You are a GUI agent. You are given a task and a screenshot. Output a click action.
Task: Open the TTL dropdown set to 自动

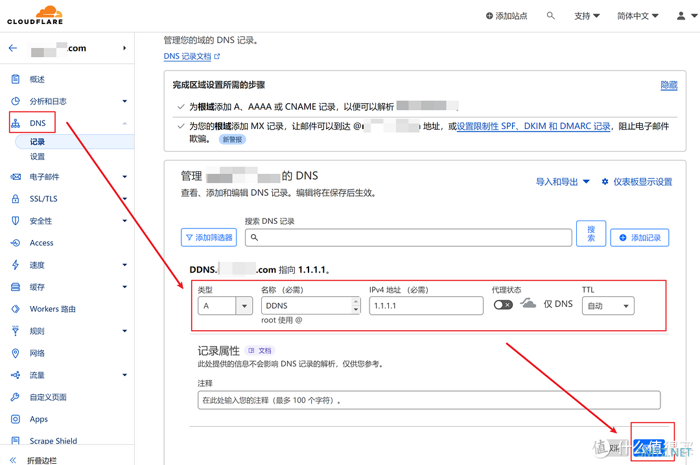click(607, 306)
